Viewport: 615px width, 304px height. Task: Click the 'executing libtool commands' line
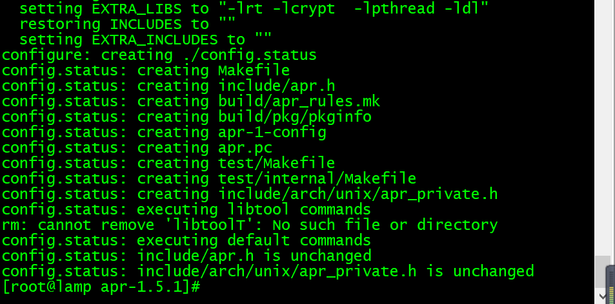click(186, 209)
